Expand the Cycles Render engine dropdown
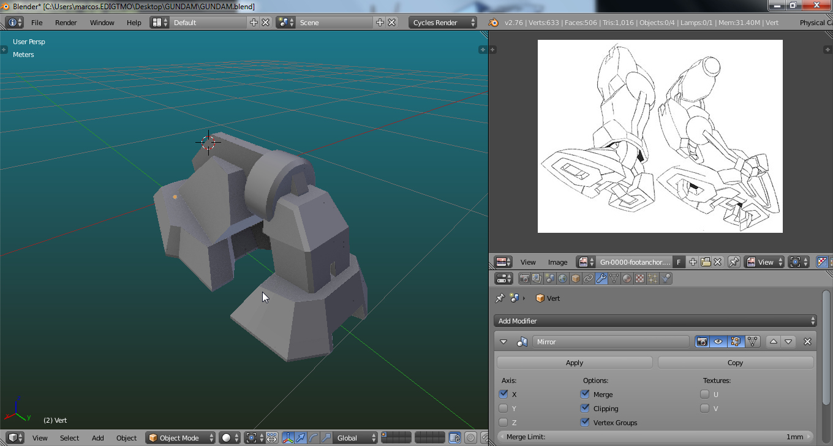Viewport: 833px width, 446px height. pyautogui.click(x=443, y=23)
